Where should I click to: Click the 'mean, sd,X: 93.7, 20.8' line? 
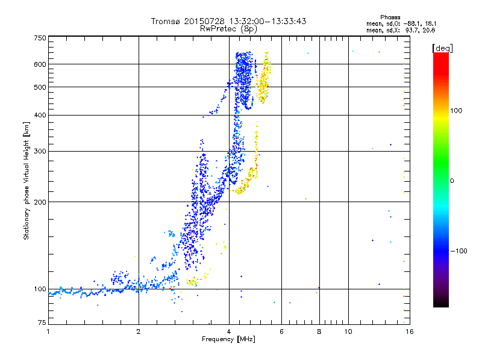click(x=401, y=31)
